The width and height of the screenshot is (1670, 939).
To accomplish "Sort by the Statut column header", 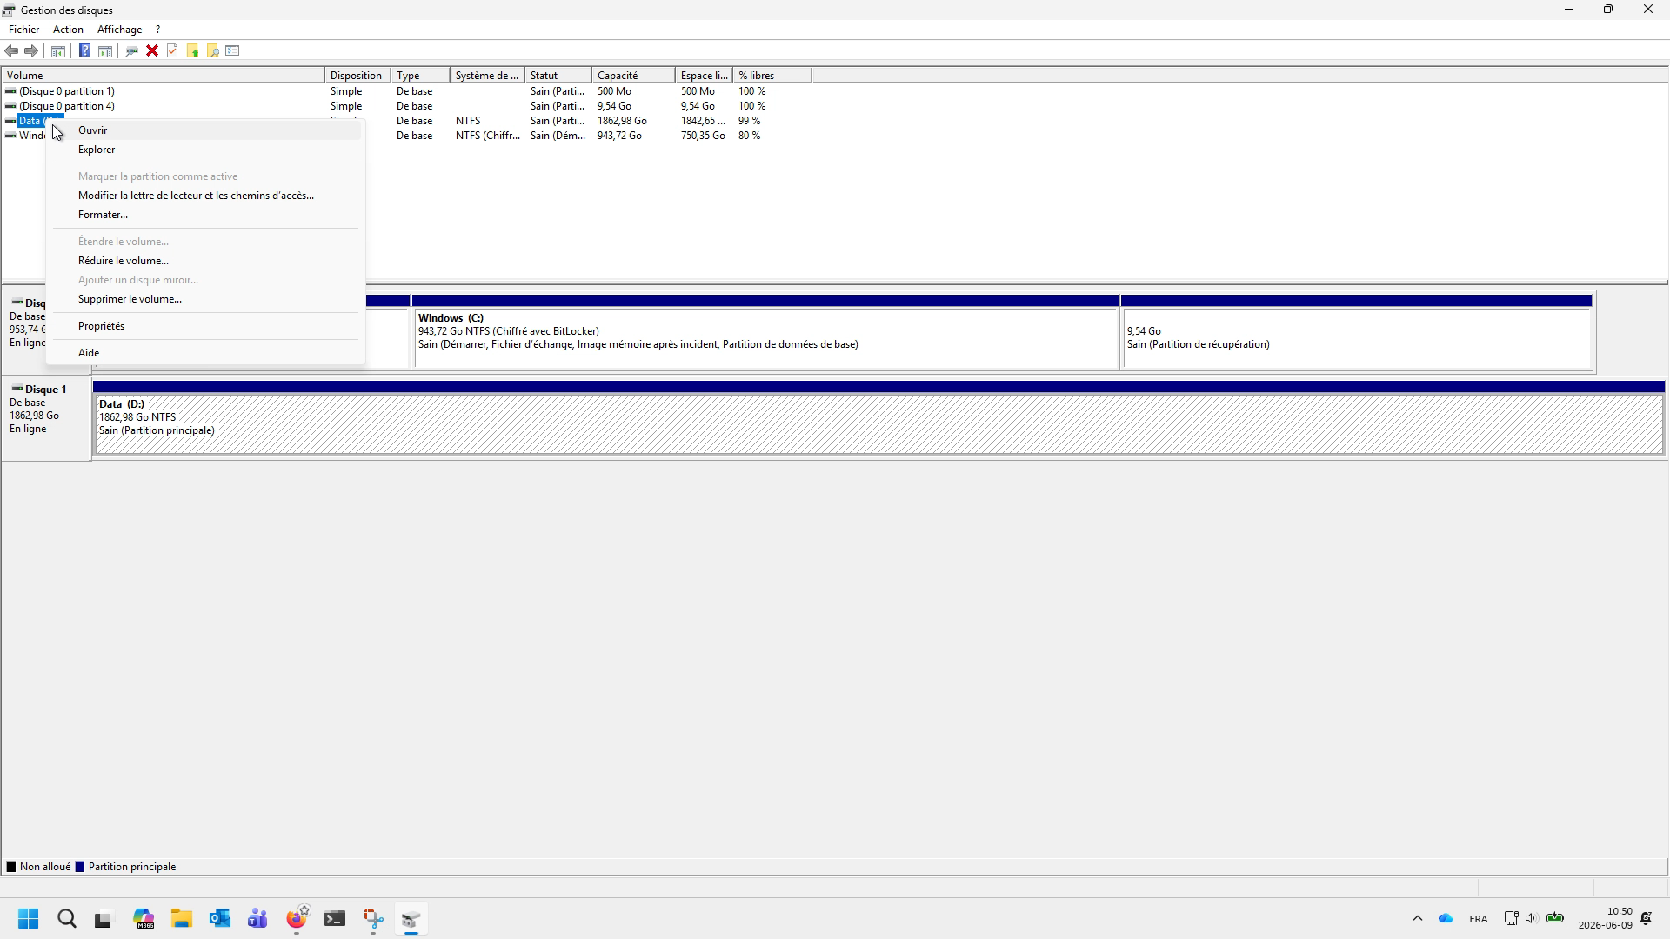I will pos(558,76).
